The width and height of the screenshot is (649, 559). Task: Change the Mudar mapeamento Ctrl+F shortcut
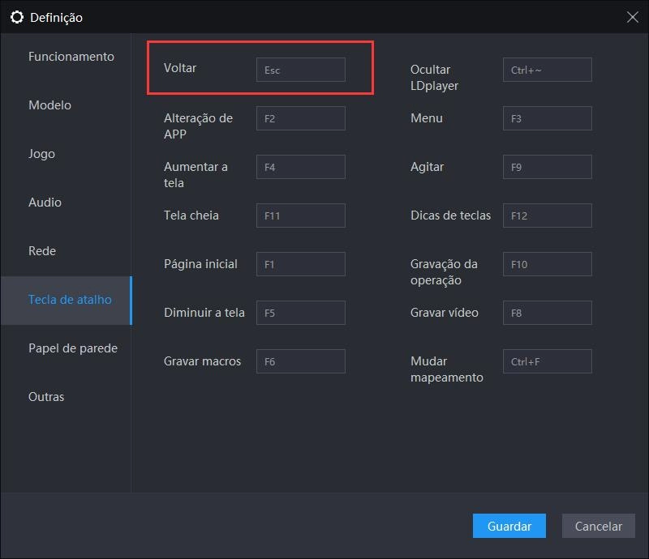click(x=547, y=361)
